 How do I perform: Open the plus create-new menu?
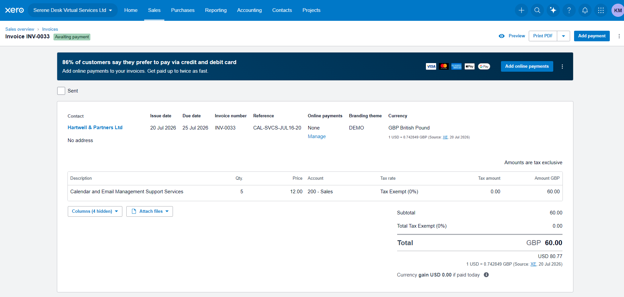521,10
